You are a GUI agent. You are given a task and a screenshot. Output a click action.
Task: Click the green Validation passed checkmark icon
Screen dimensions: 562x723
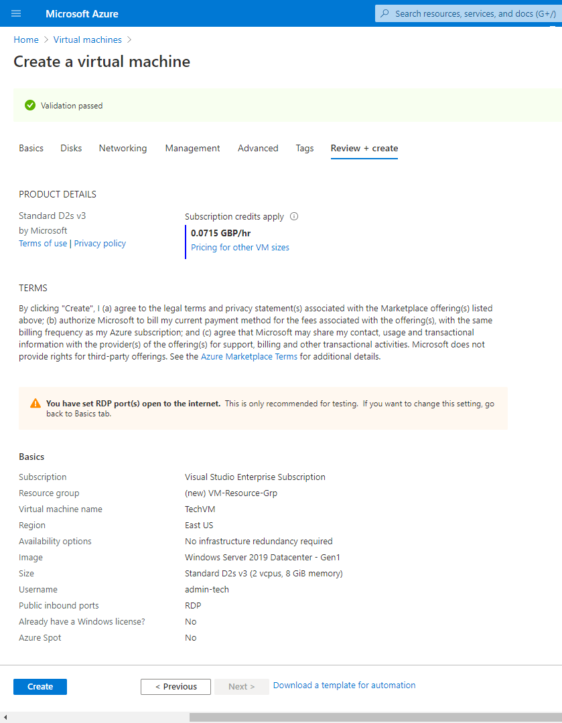tap(30, 106)
